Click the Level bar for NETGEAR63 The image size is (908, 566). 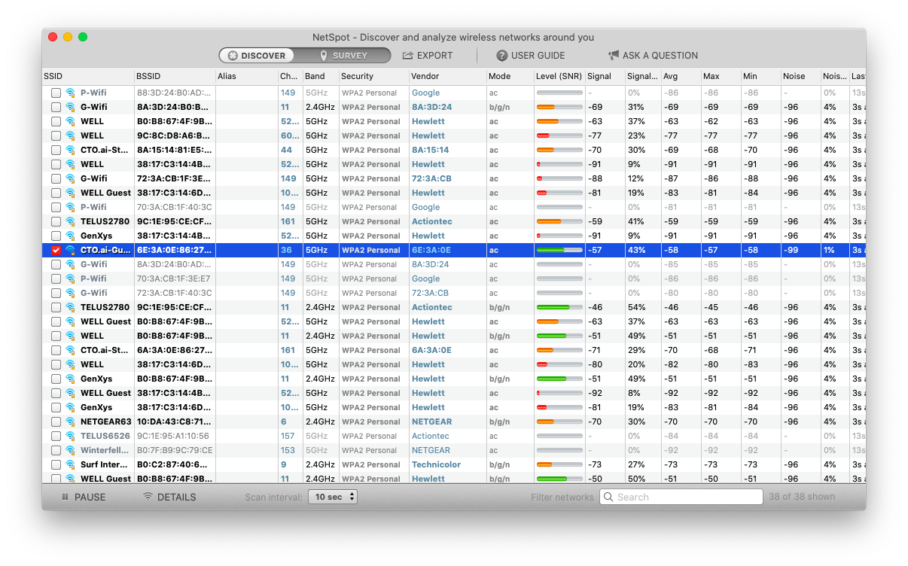tap(559, 421)
